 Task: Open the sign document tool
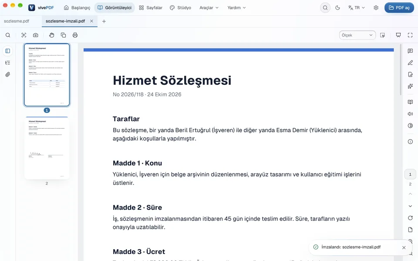410,74
